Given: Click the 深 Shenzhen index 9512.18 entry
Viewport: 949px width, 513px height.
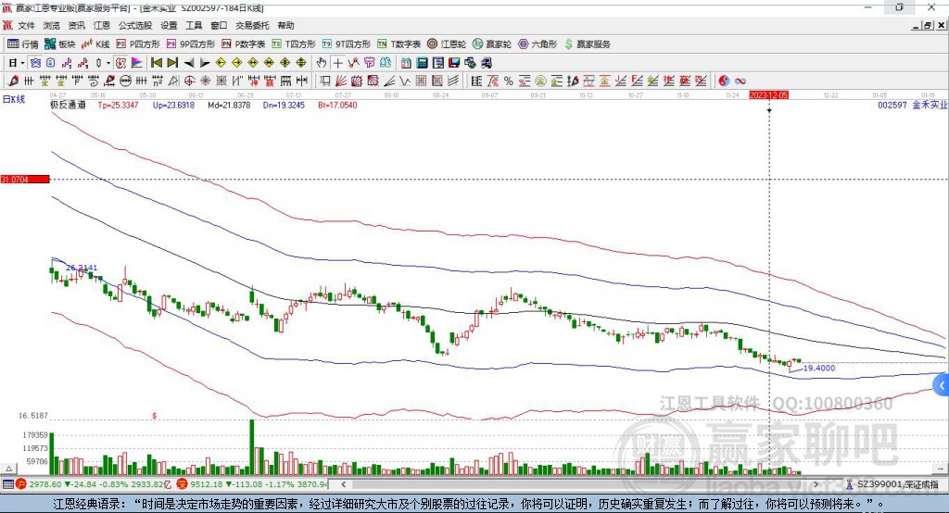Looking at the screenshot, I should click(253, 484).
